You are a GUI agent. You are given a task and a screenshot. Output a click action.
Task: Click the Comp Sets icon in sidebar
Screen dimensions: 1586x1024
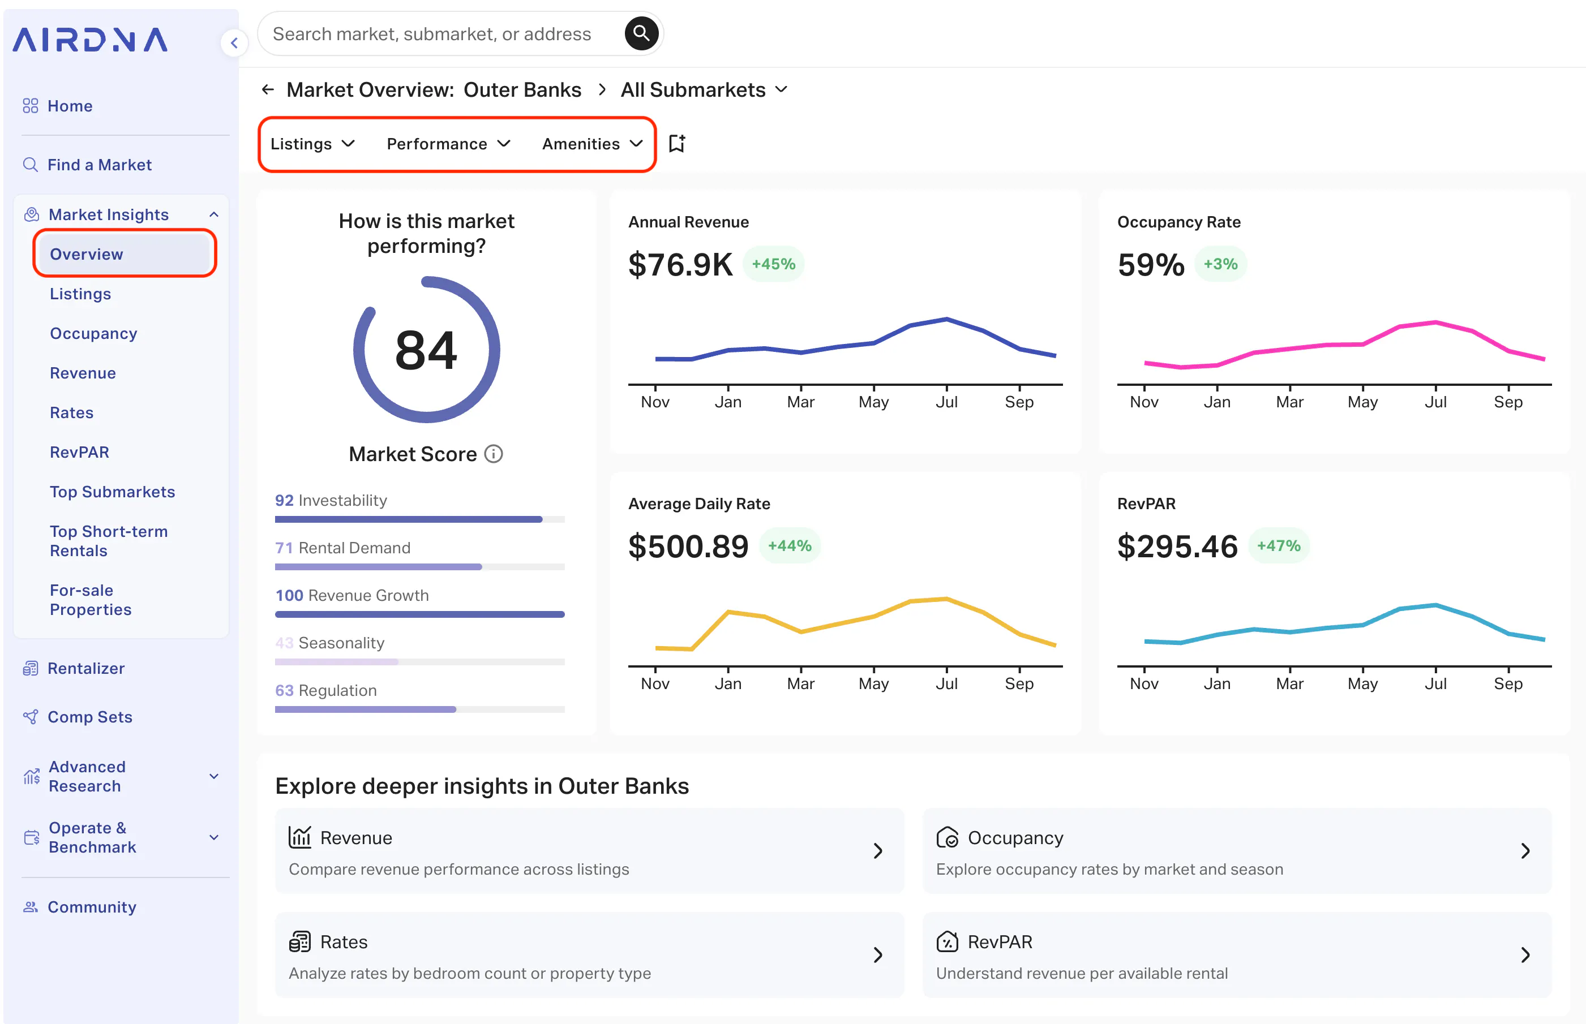[31, 717]
